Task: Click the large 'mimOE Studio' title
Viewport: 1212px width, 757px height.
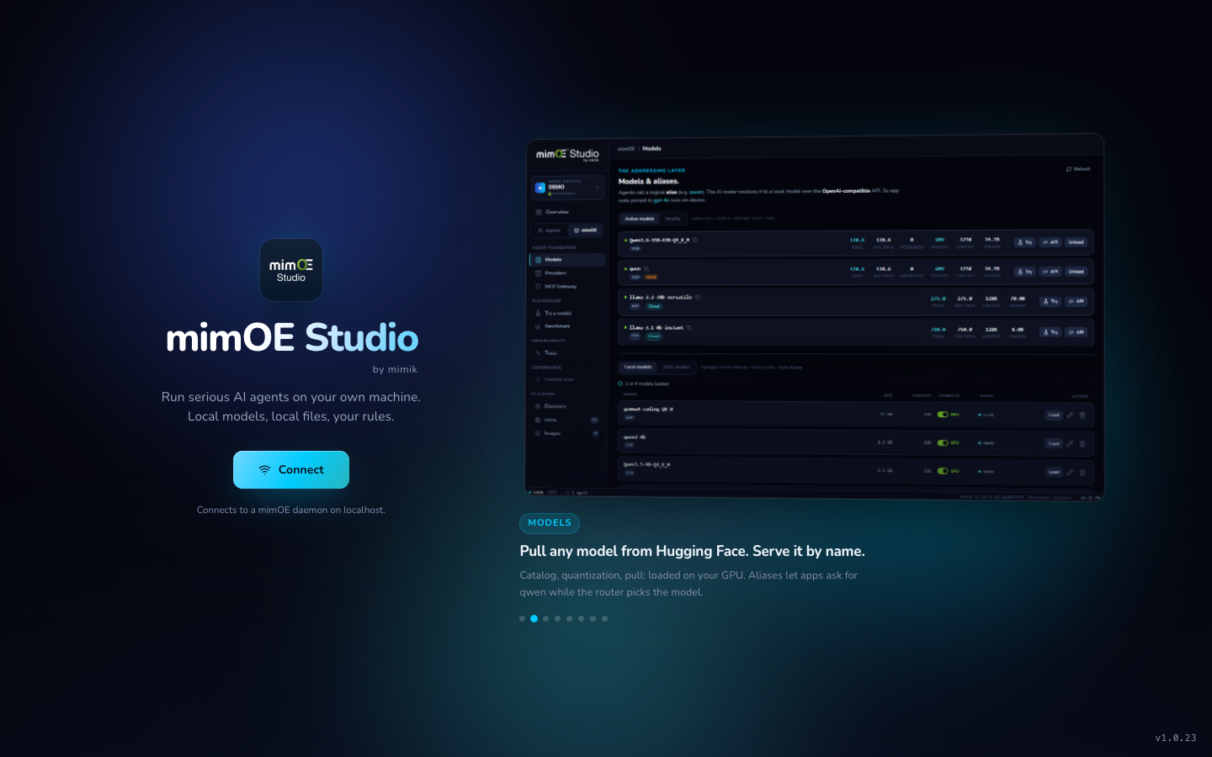Action: tap(292, 338)
